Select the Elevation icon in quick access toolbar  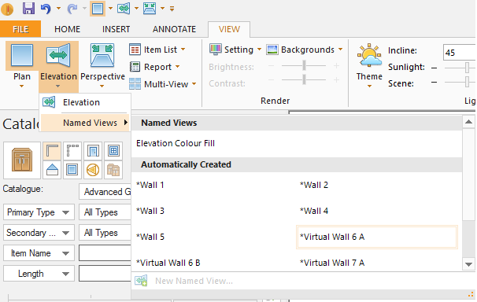pos(124,9)
